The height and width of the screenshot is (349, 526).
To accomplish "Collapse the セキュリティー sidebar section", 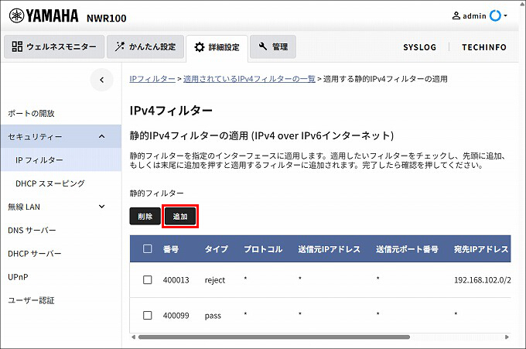I will (x=60, y=136).
